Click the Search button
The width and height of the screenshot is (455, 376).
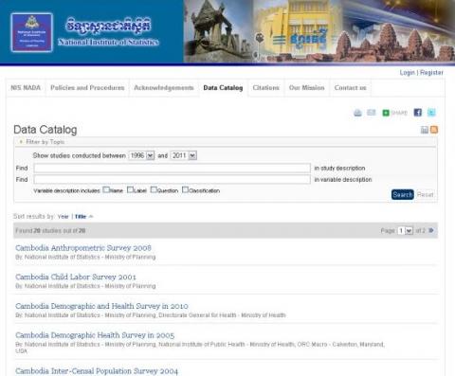coord(403,194)
